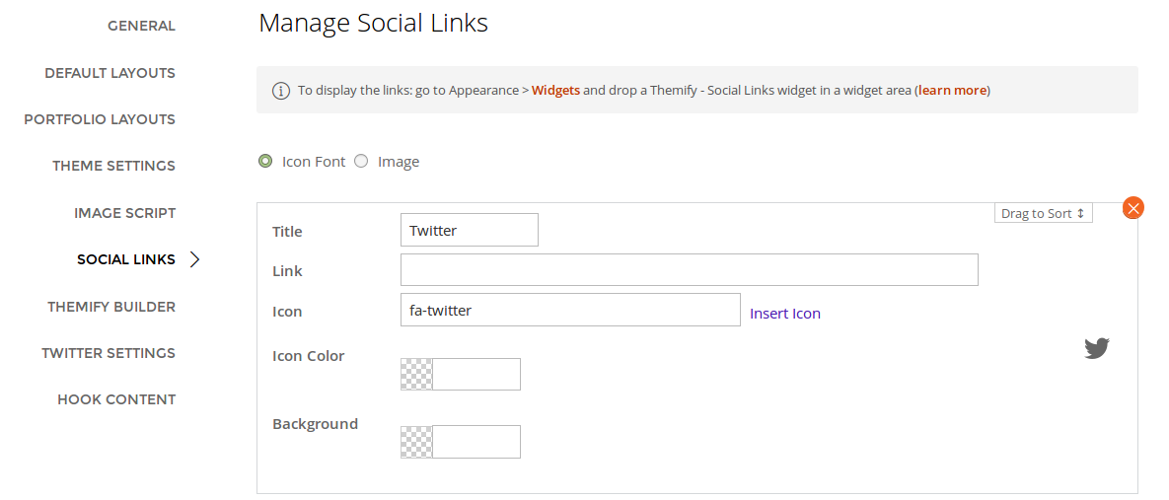Open the General settings tab
The height and width of the screenshot is (500, 1169).
pos(141,26)
